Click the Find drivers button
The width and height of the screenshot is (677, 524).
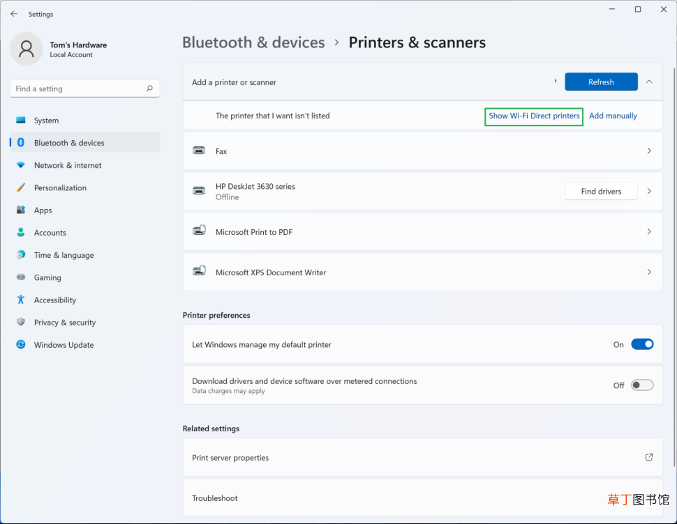point(601,192)
